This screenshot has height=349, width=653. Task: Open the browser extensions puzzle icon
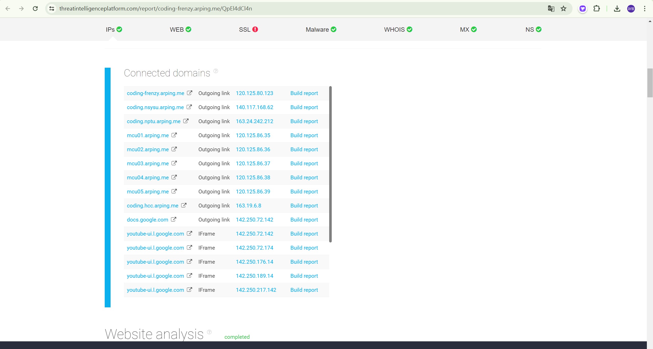[x=597, y=9]
